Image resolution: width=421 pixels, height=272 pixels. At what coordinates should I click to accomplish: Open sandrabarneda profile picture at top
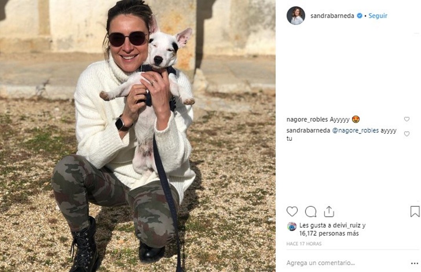(296, 16)
